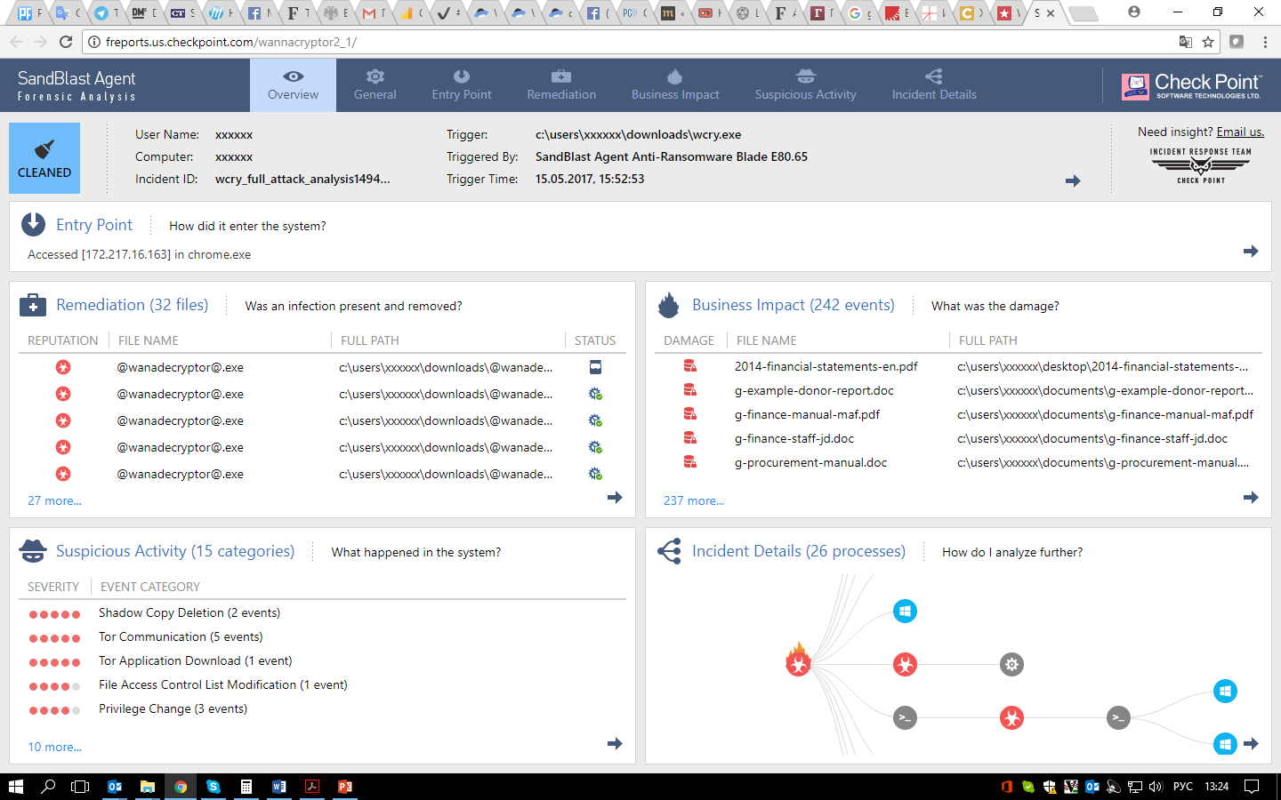This screenshot has height=800, width=1281.
Task: Click the CLEANED status broom icon
Action: (x=44, y=149)
